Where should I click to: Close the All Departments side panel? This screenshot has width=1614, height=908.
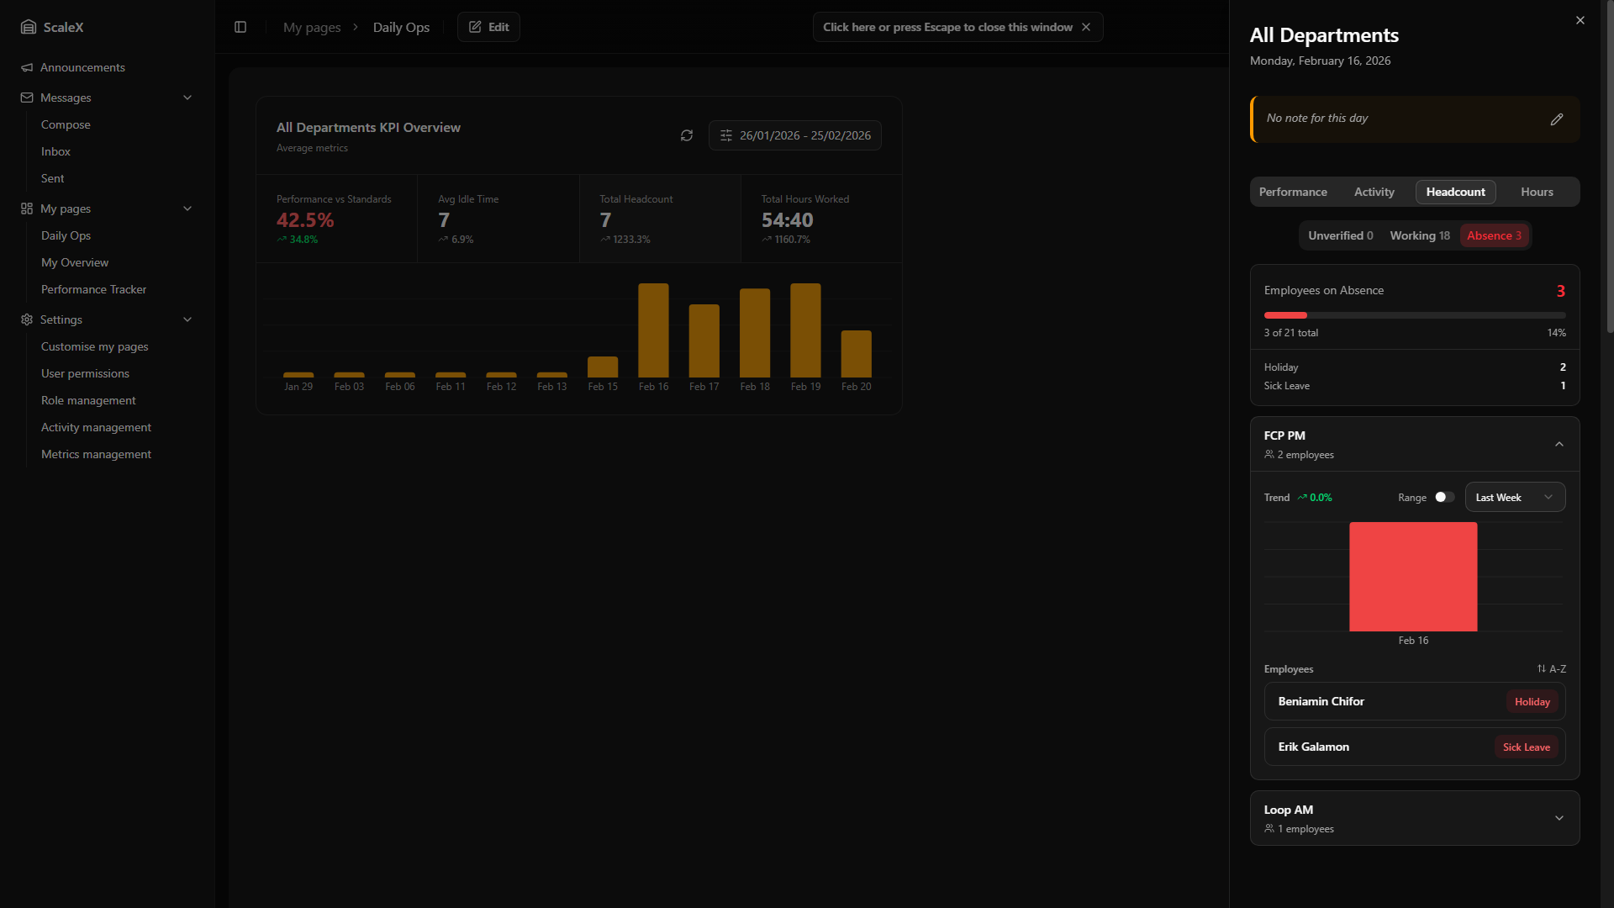pos(1580,20)
